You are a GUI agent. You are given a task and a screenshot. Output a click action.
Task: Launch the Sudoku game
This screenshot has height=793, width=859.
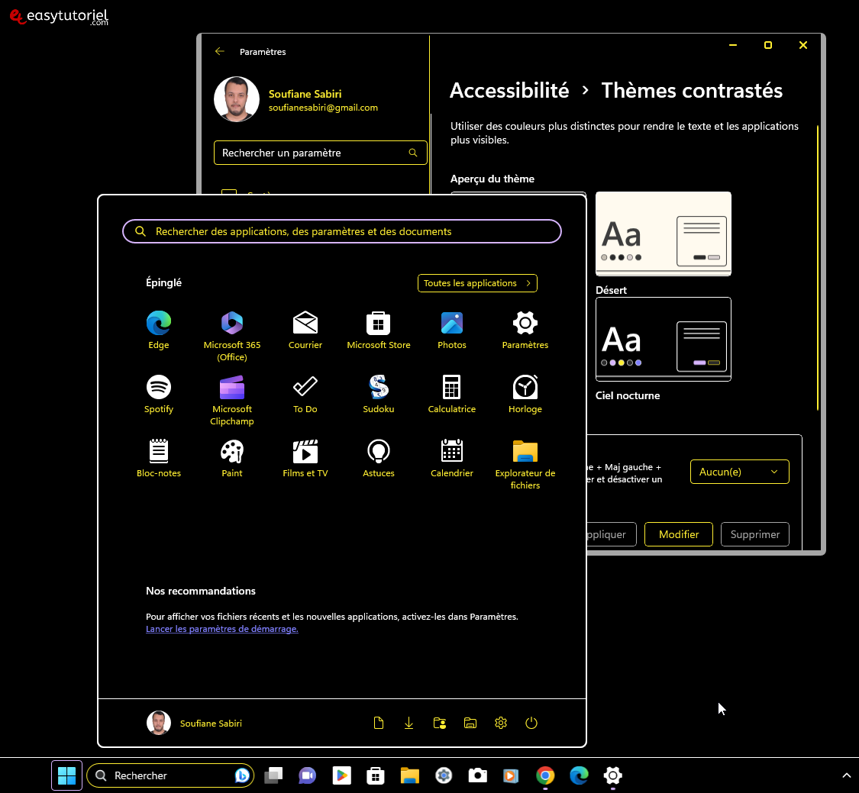click(379, 394)
